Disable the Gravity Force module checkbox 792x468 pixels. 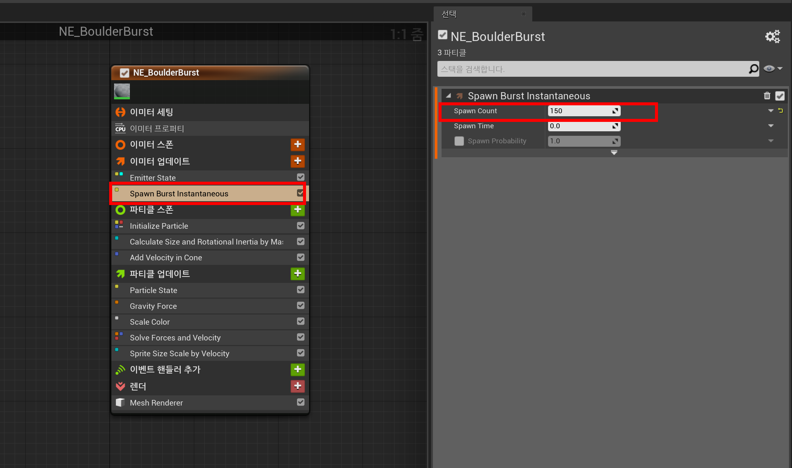300,305
